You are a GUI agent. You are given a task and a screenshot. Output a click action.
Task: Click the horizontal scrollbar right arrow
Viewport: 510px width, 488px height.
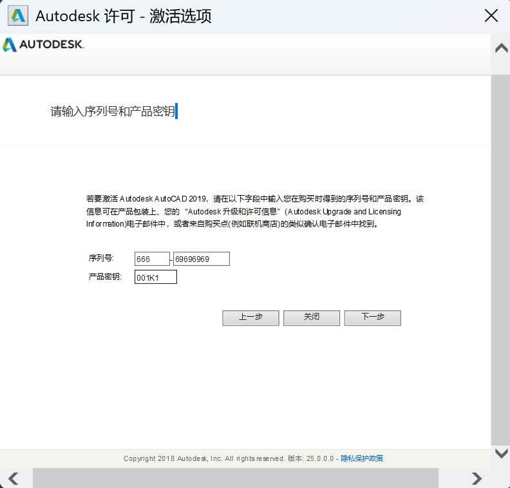click(477, 478)
